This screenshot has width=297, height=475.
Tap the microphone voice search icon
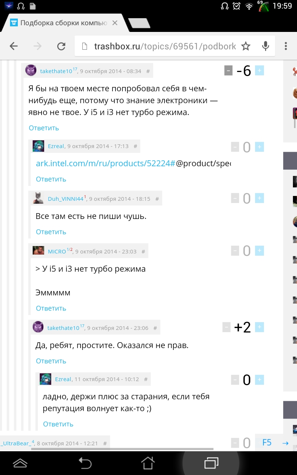(x=265, y=46)
